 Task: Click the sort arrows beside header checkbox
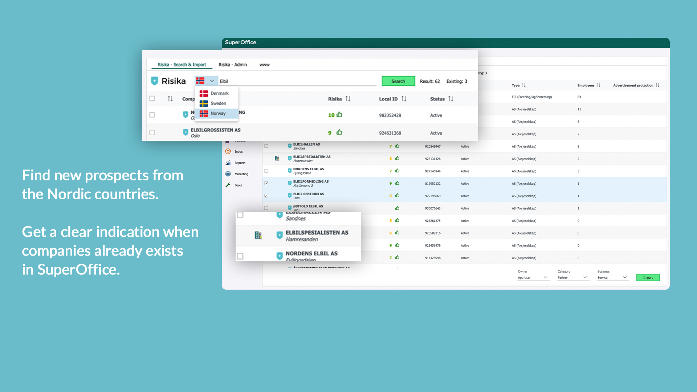[170, 99]
